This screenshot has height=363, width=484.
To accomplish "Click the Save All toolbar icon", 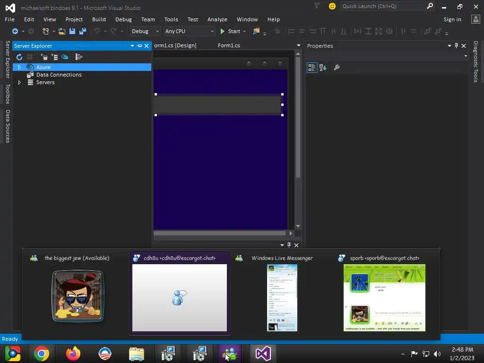I will 82,31.
